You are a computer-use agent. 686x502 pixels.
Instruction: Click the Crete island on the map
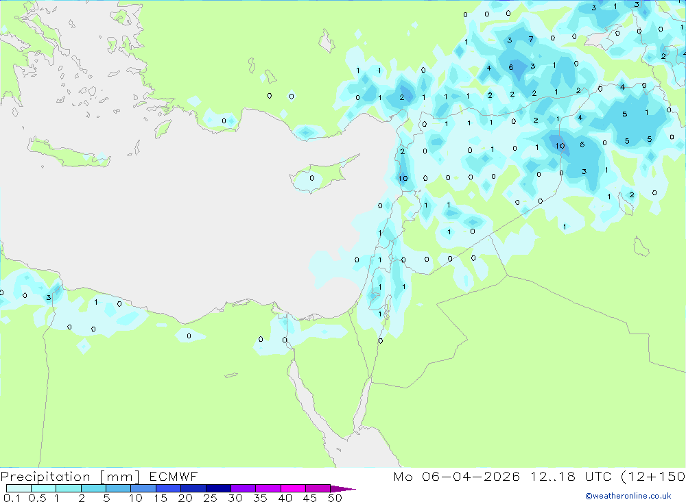(68, 154)
